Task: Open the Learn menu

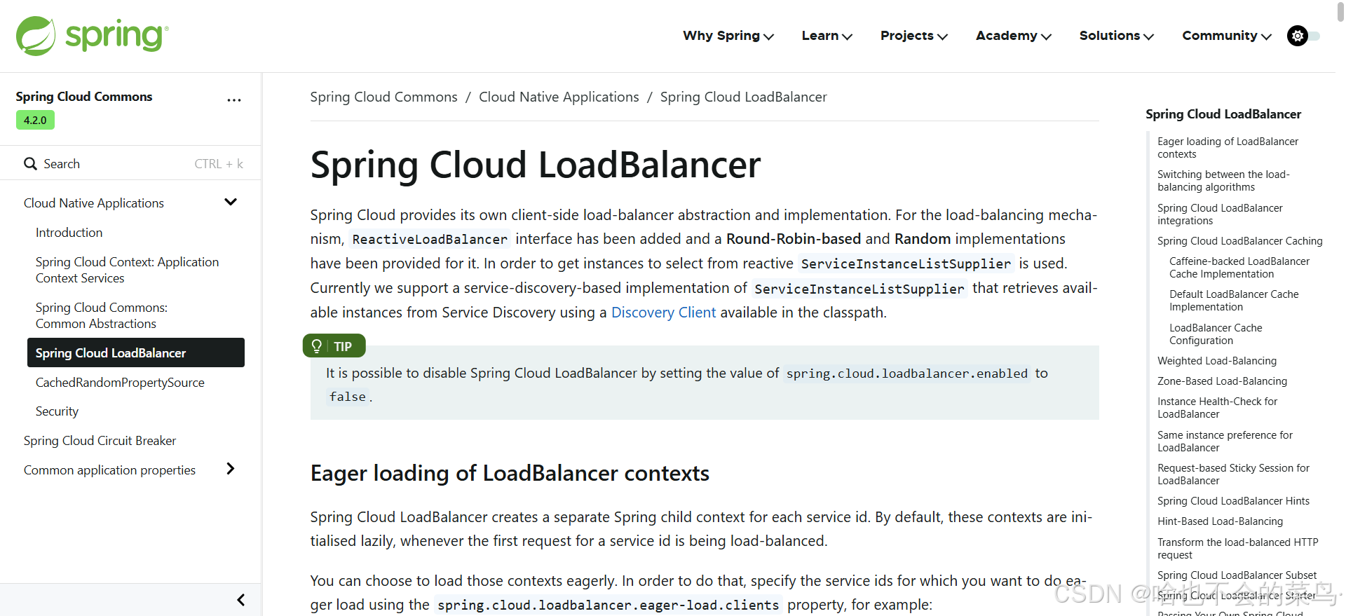Action: (827, 36)
